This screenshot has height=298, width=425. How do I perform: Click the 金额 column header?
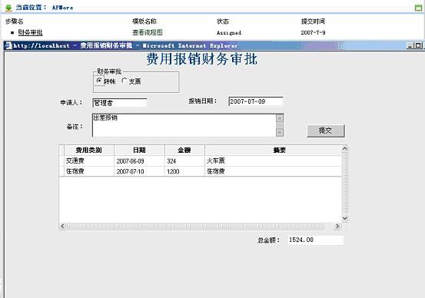tap(184, 150)
